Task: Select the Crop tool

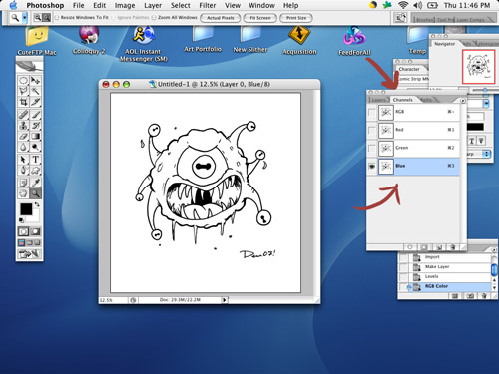Action: coord(23,102)
